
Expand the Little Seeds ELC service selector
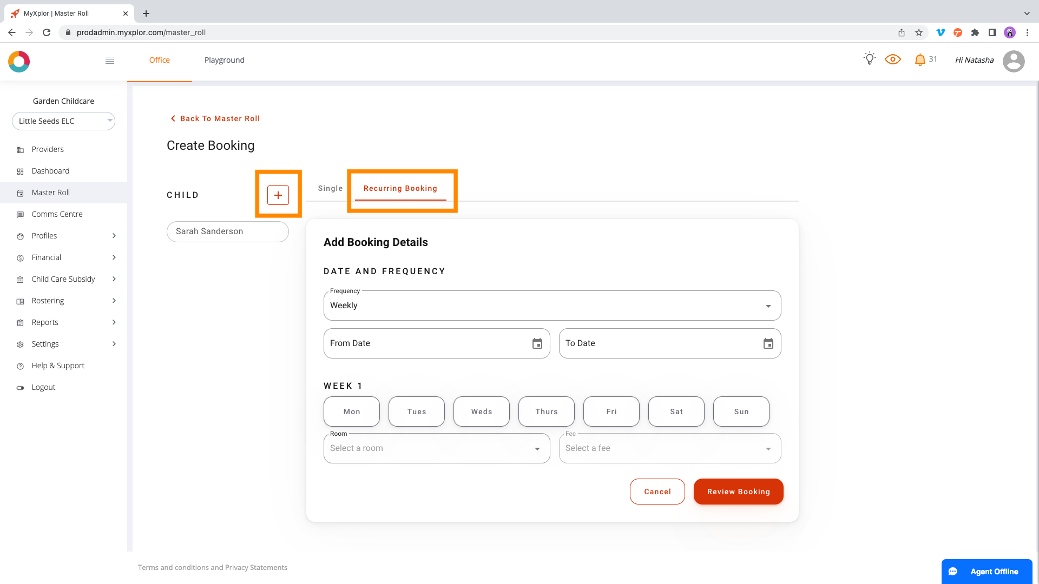[x=63, y=121]
